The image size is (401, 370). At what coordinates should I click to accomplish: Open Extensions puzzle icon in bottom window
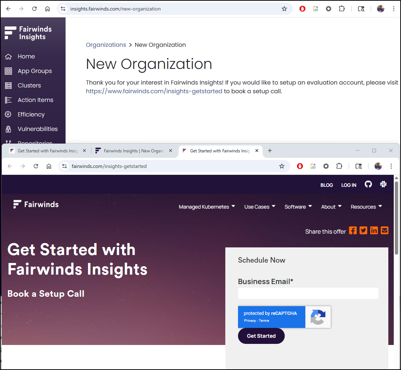click(339, 166)
